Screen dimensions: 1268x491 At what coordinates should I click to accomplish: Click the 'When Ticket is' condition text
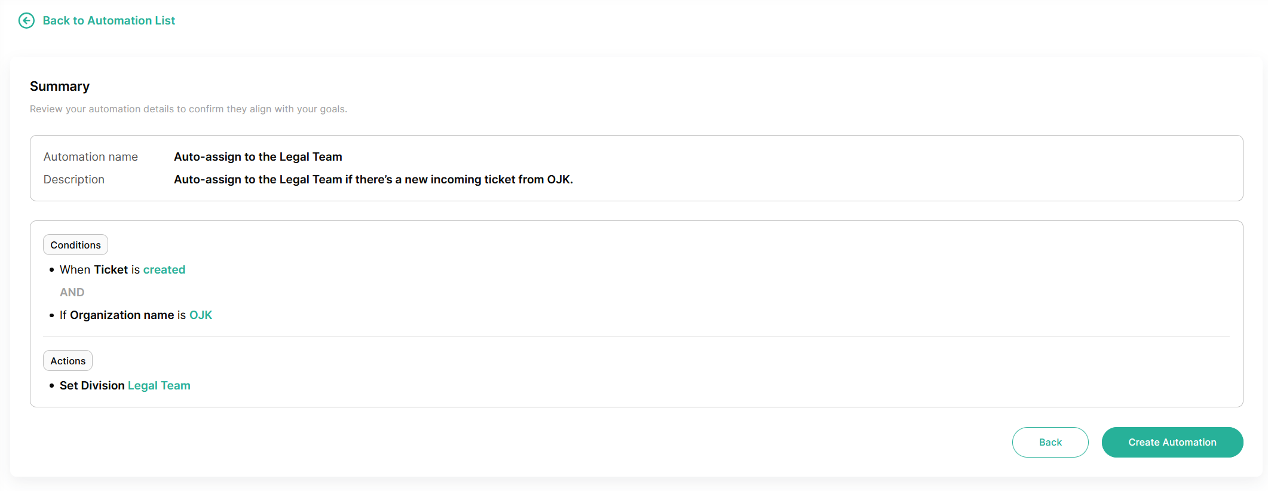(100, 270)
